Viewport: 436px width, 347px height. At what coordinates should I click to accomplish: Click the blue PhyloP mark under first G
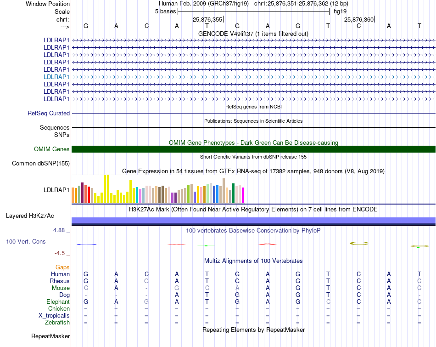(86, 245)
